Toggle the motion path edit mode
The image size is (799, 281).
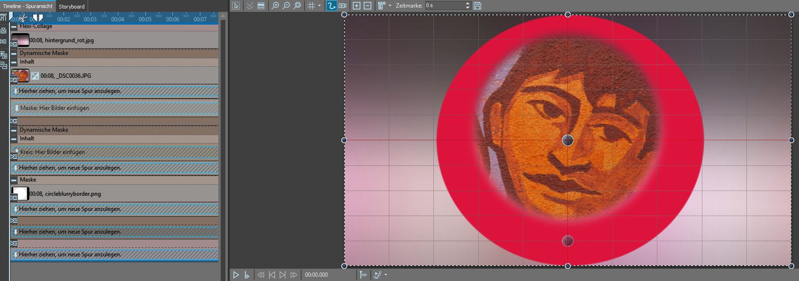click(x=331, y=6)
